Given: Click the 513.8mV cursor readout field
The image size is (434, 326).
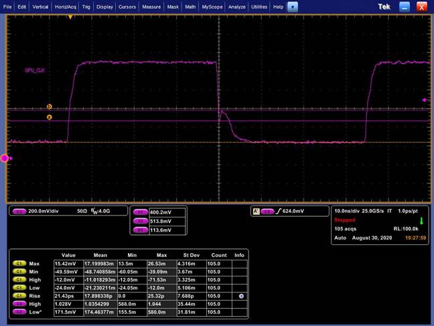Looking at the screenshot, I should click(167, 221).
